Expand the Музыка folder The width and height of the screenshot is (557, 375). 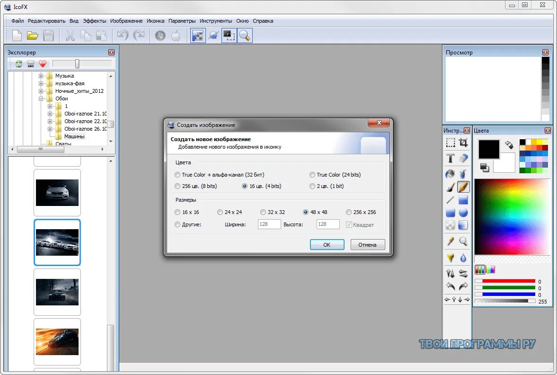point(41,76)
